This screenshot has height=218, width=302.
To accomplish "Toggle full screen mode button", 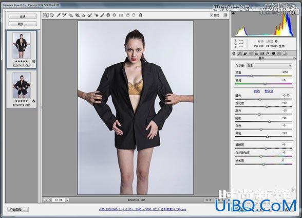I will 225,15.
